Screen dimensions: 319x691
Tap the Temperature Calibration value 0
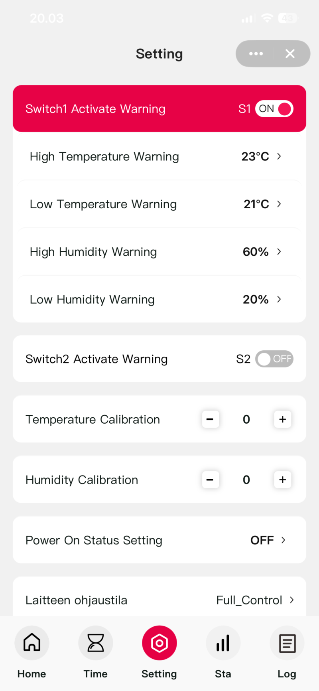246,419
